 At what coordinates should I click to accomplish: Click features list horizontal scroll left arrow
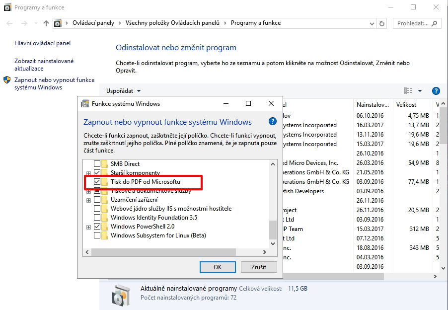coord(87,252)
